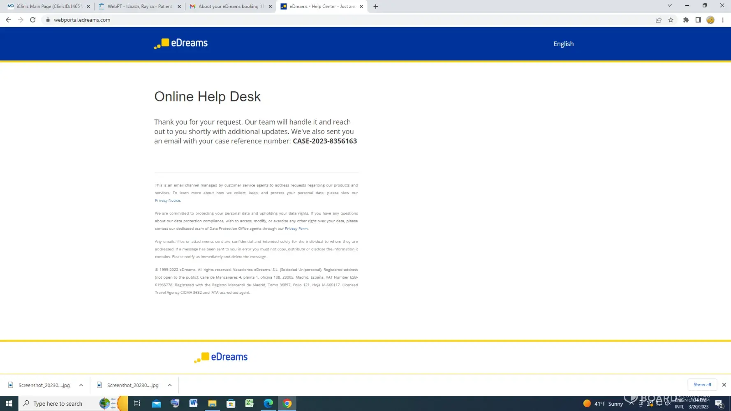Open the Windows Start menu

coord(9,403)
